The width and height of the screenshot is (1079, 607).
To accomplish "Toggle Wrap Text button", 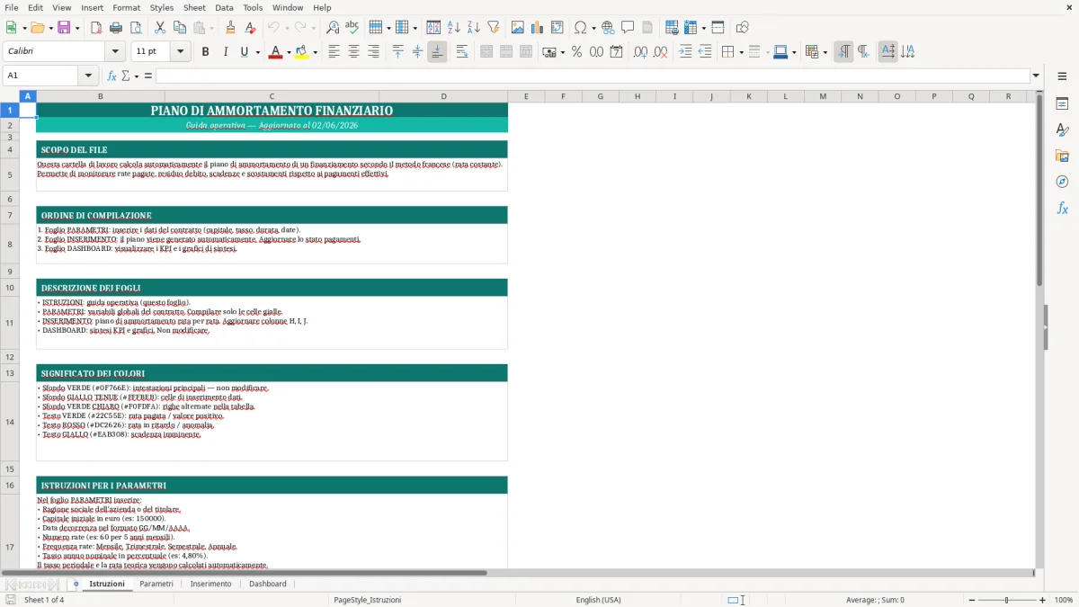I will (462, 52).
